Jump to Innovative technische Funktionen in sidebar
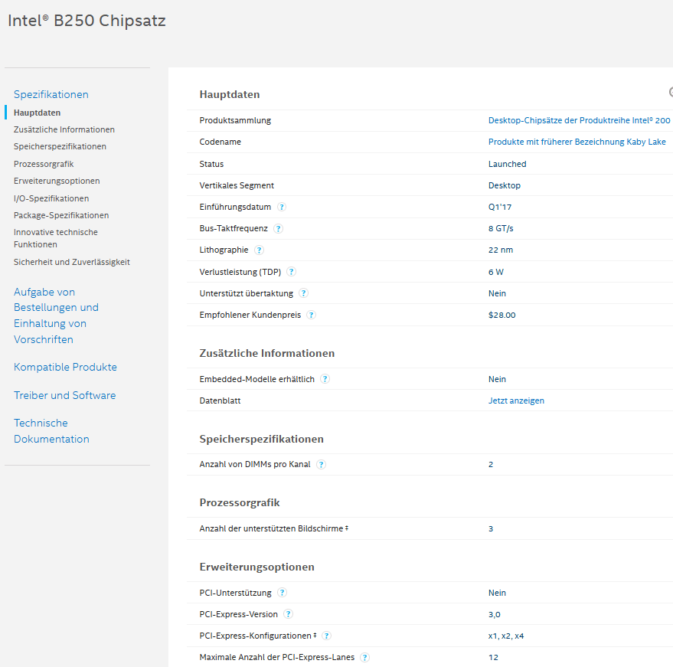Viewport: 673px width, 667px height. pos(56,238)
